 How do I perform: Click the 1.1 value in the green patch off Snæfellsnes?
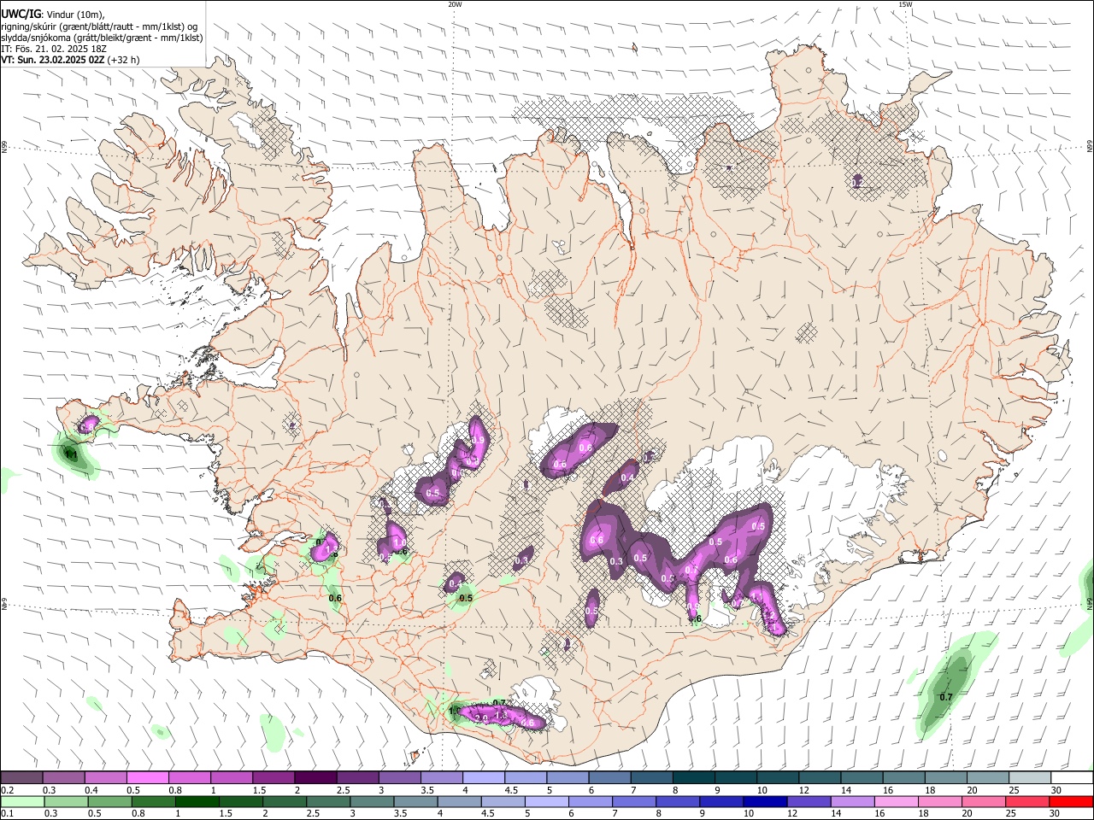pos(71,455)
